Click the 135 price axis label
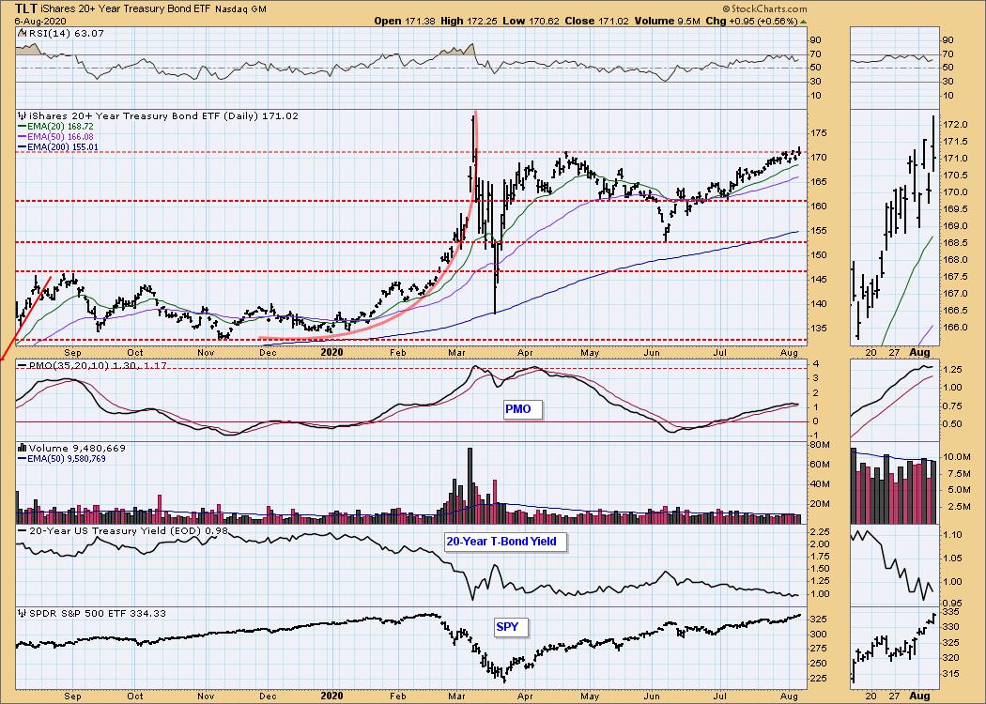The height and width of the screenshot is (704, 986). pos(818,329)
